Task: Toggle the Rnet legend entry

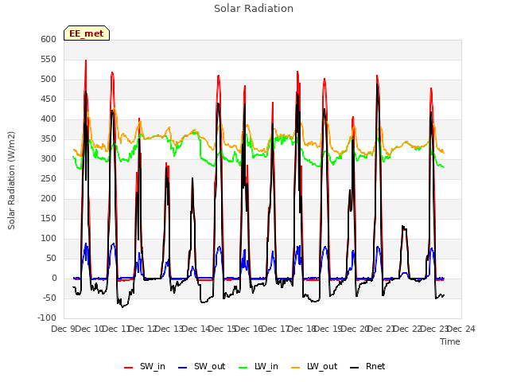Action: (x=367, y=366)
